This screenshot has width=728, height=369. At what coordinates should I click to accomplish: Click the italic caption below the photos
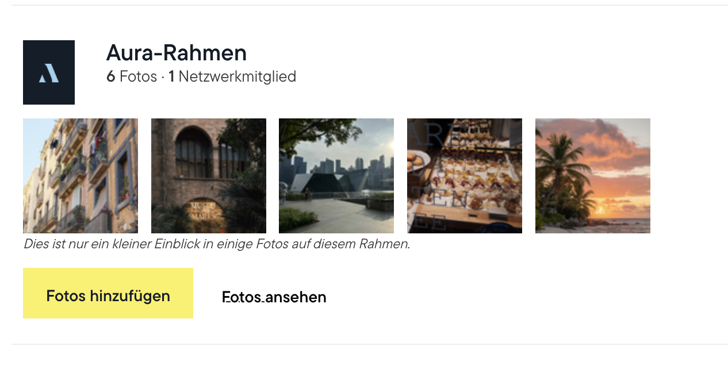[x=217, y=244]
